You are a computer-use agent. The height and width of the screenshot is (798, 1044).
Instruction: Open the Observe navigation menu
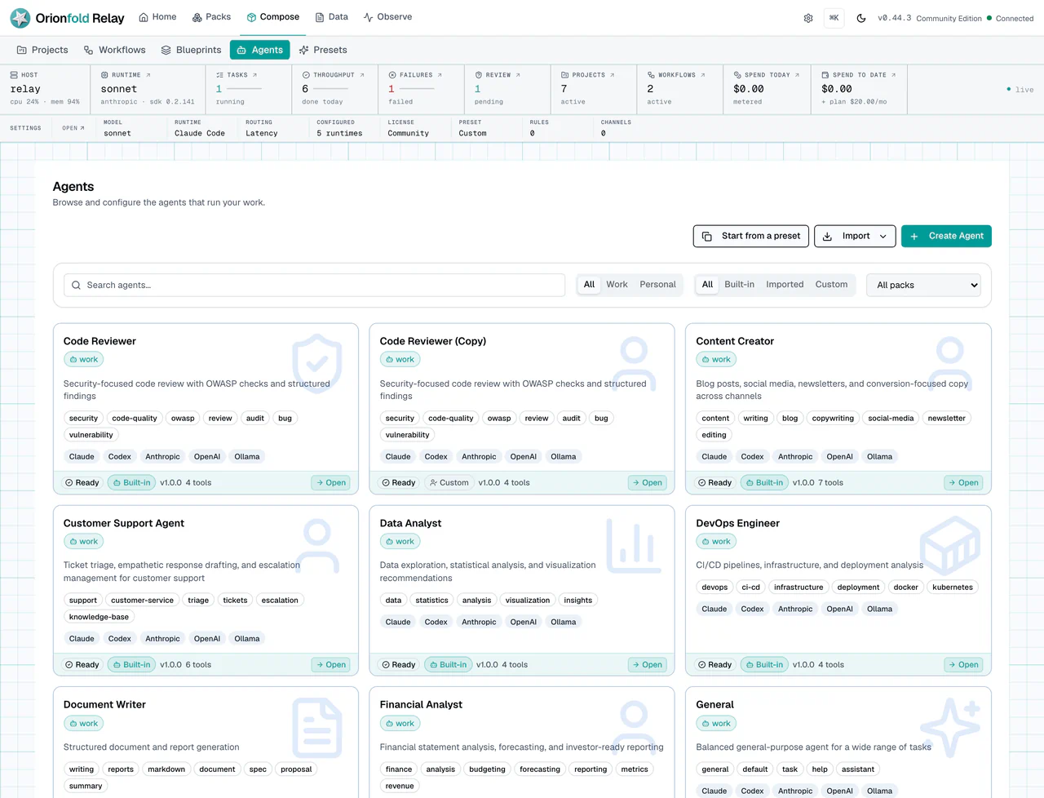click(387, 17)
